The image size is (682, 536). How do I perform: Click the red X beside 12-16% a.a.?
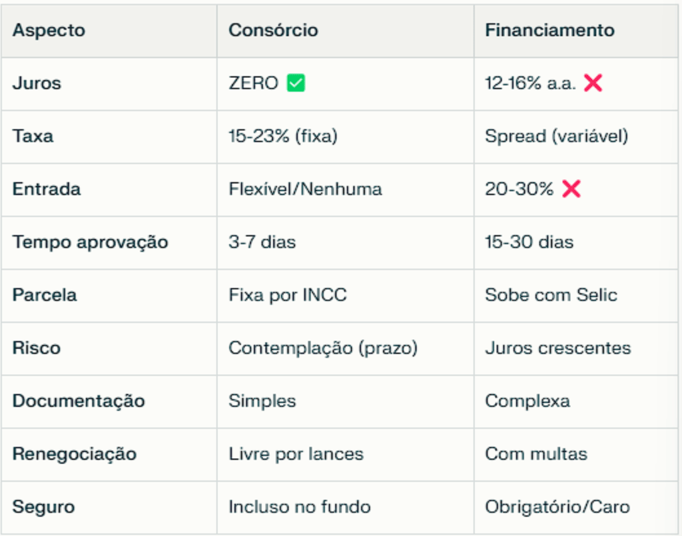(593, 83)
